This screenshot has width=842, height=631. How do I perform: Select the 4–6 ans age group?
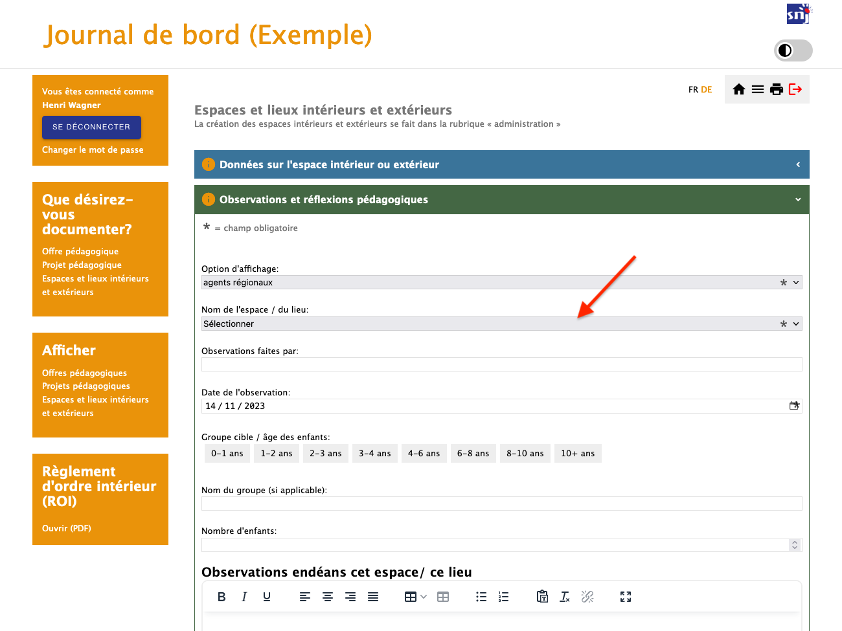[x=424, y=453]
